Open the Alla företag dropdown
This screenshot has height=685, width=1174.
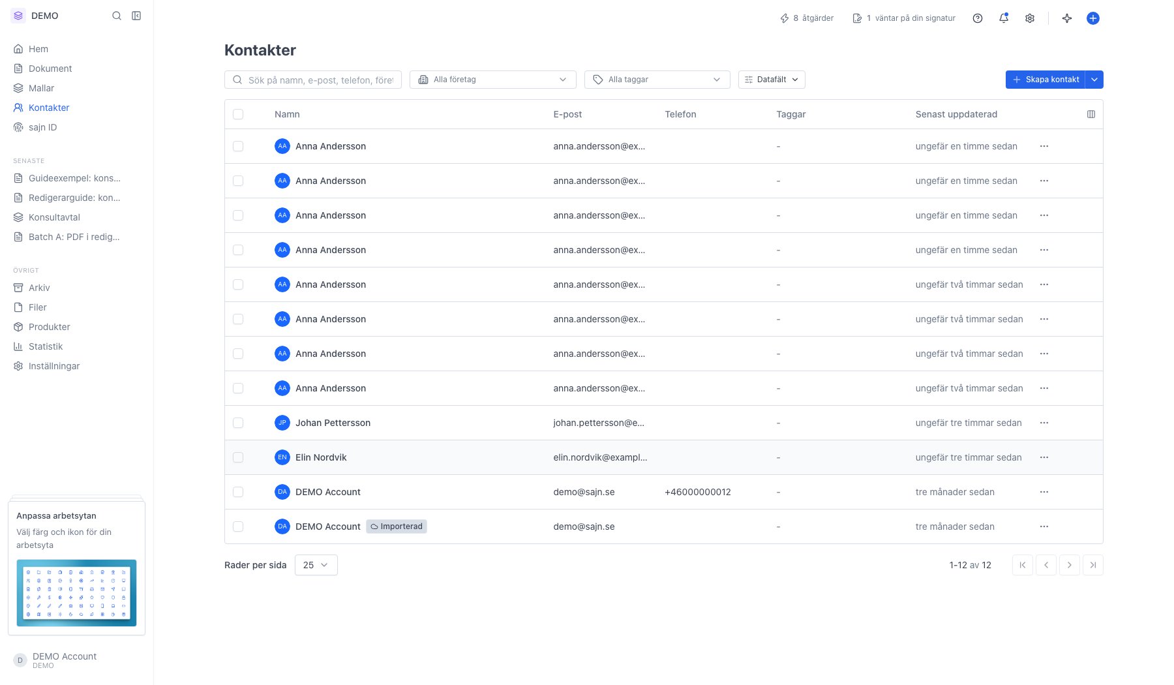(x=493, y=80)
